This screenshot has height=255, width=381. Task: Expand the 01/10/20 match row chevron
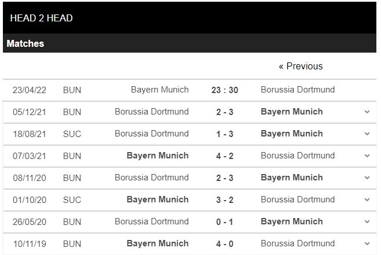click(x=367, y=199)
